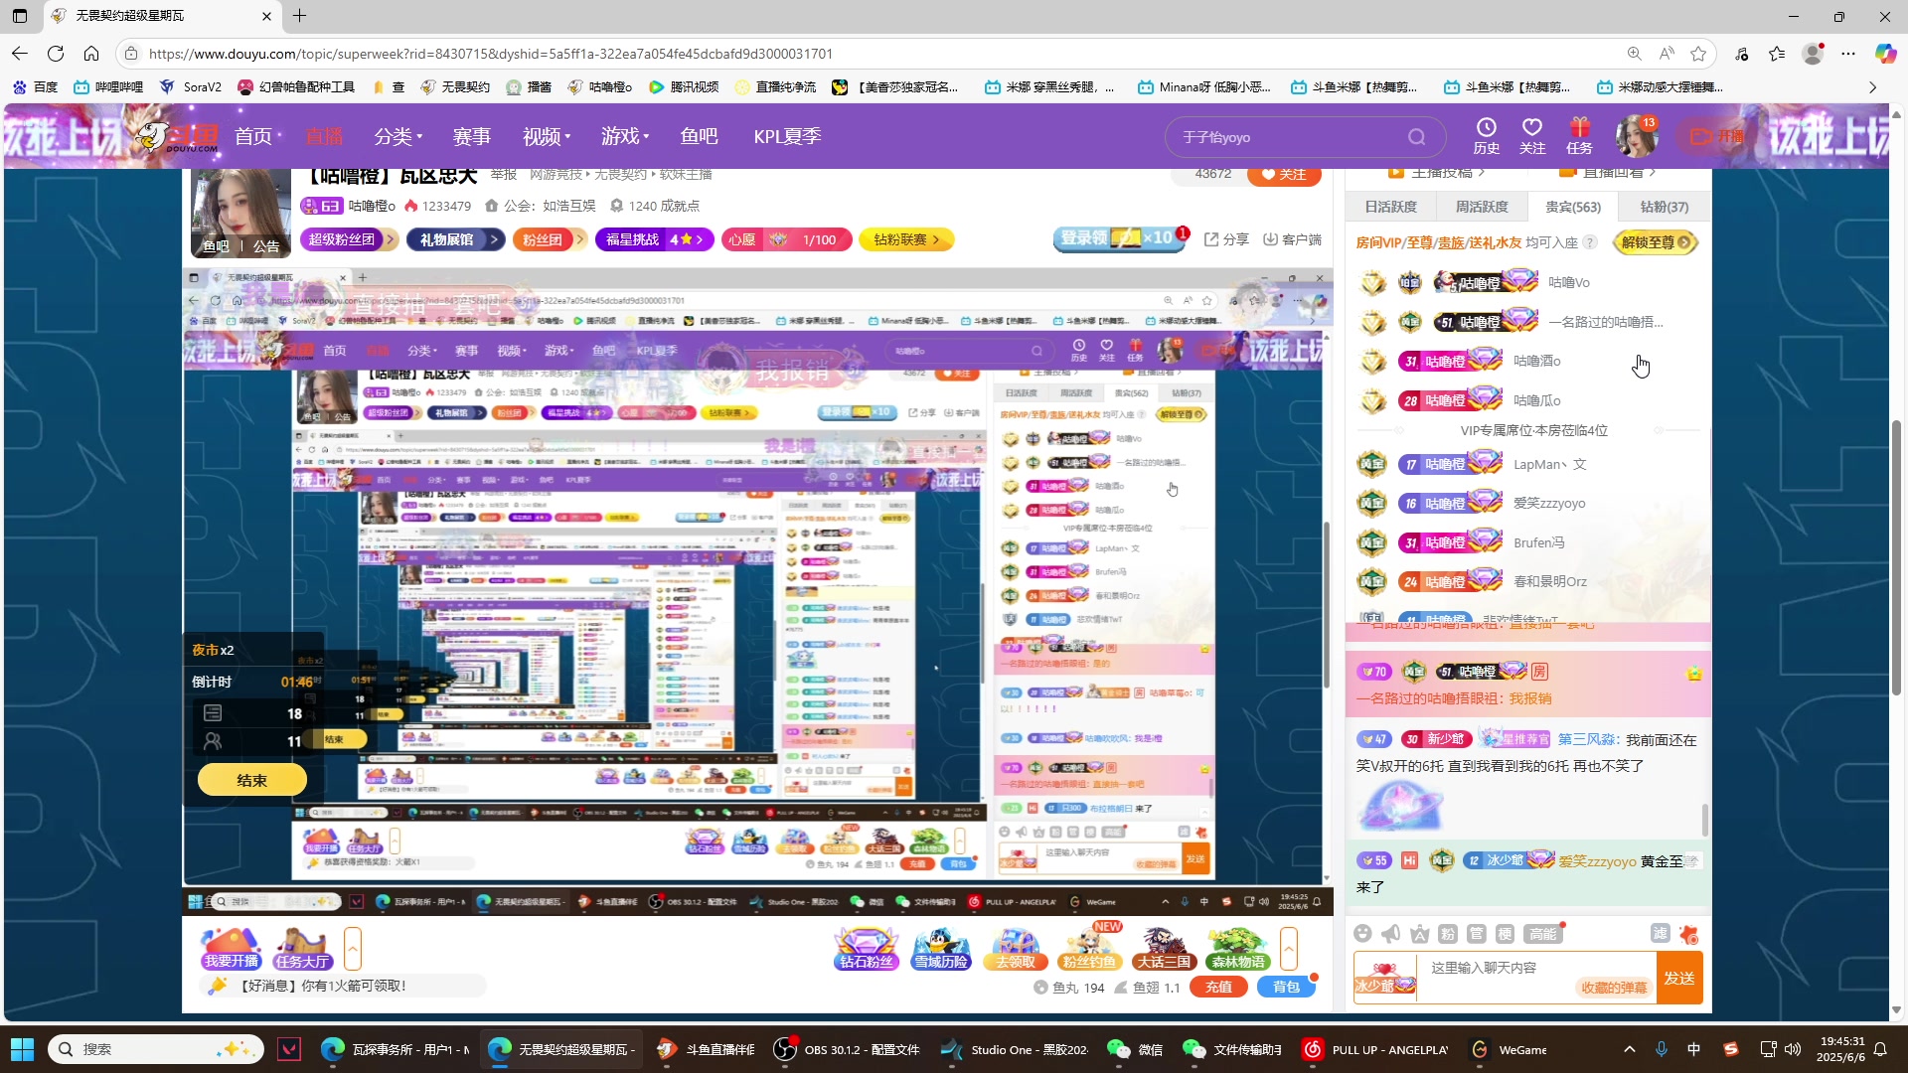Screen dimensions: 1908x1073
Task: Click the user avatar with 13 badge
Action: pos(1636,136)
